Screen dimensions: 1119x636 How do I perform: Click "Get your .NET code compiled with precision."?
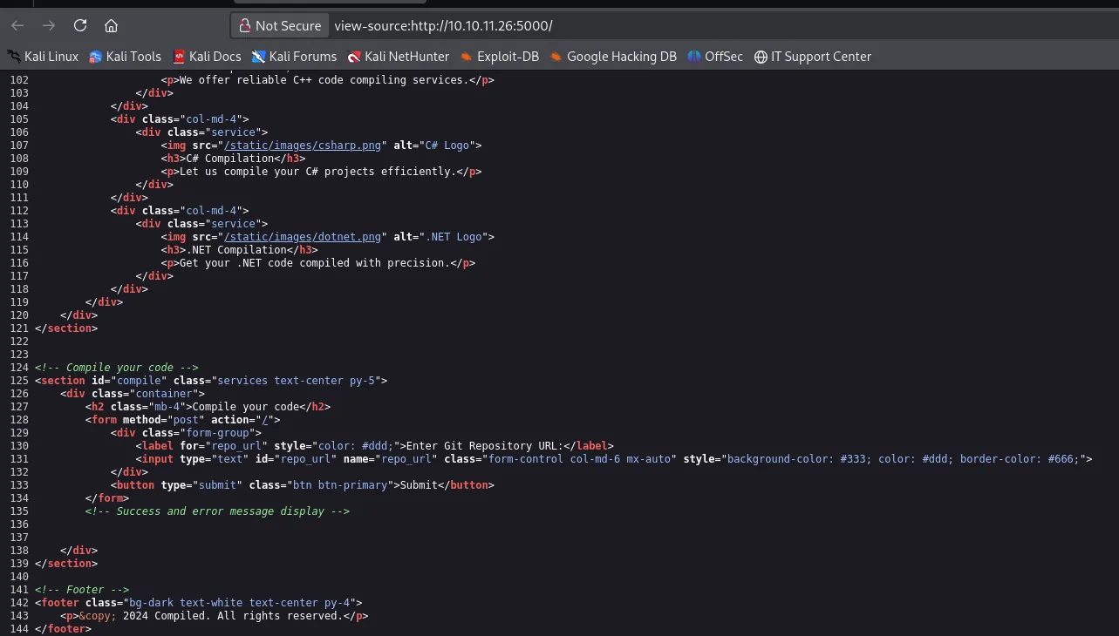click(315, 263)
